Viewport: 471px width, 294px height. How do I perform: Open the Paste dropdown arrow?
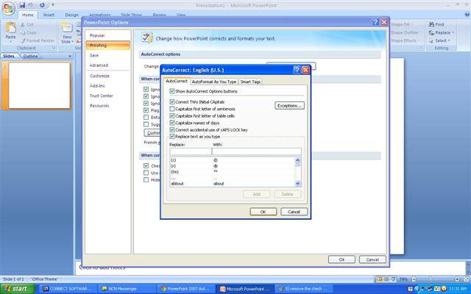click(10, 42)
